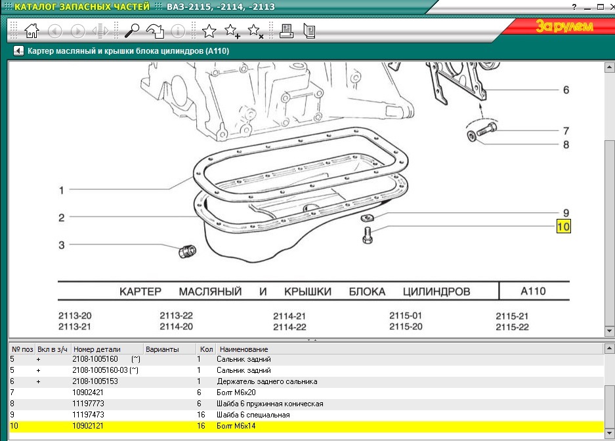The image size is (615, 441).
Task: Click model variant 2115-22 below the diagram
Action: (512, 328)
